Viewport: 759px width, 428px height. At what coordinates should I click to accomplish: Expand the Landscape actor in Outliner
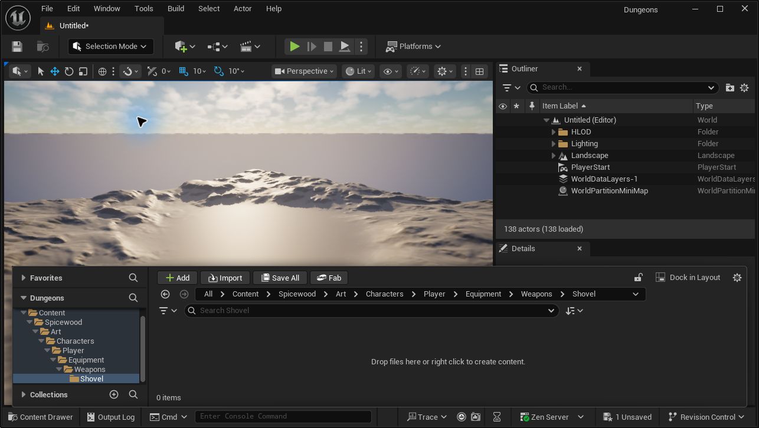[554, 156]
